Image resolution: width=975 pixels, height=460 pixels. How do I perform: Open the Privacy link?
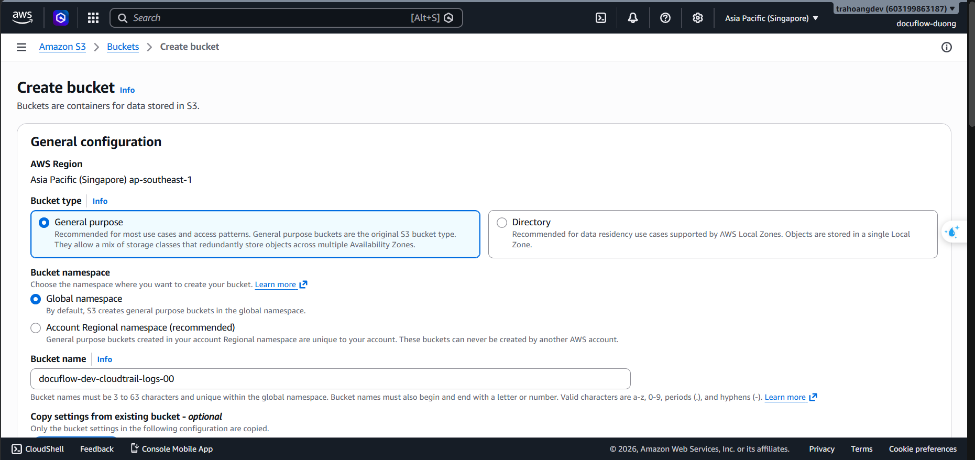coord(822,449)
